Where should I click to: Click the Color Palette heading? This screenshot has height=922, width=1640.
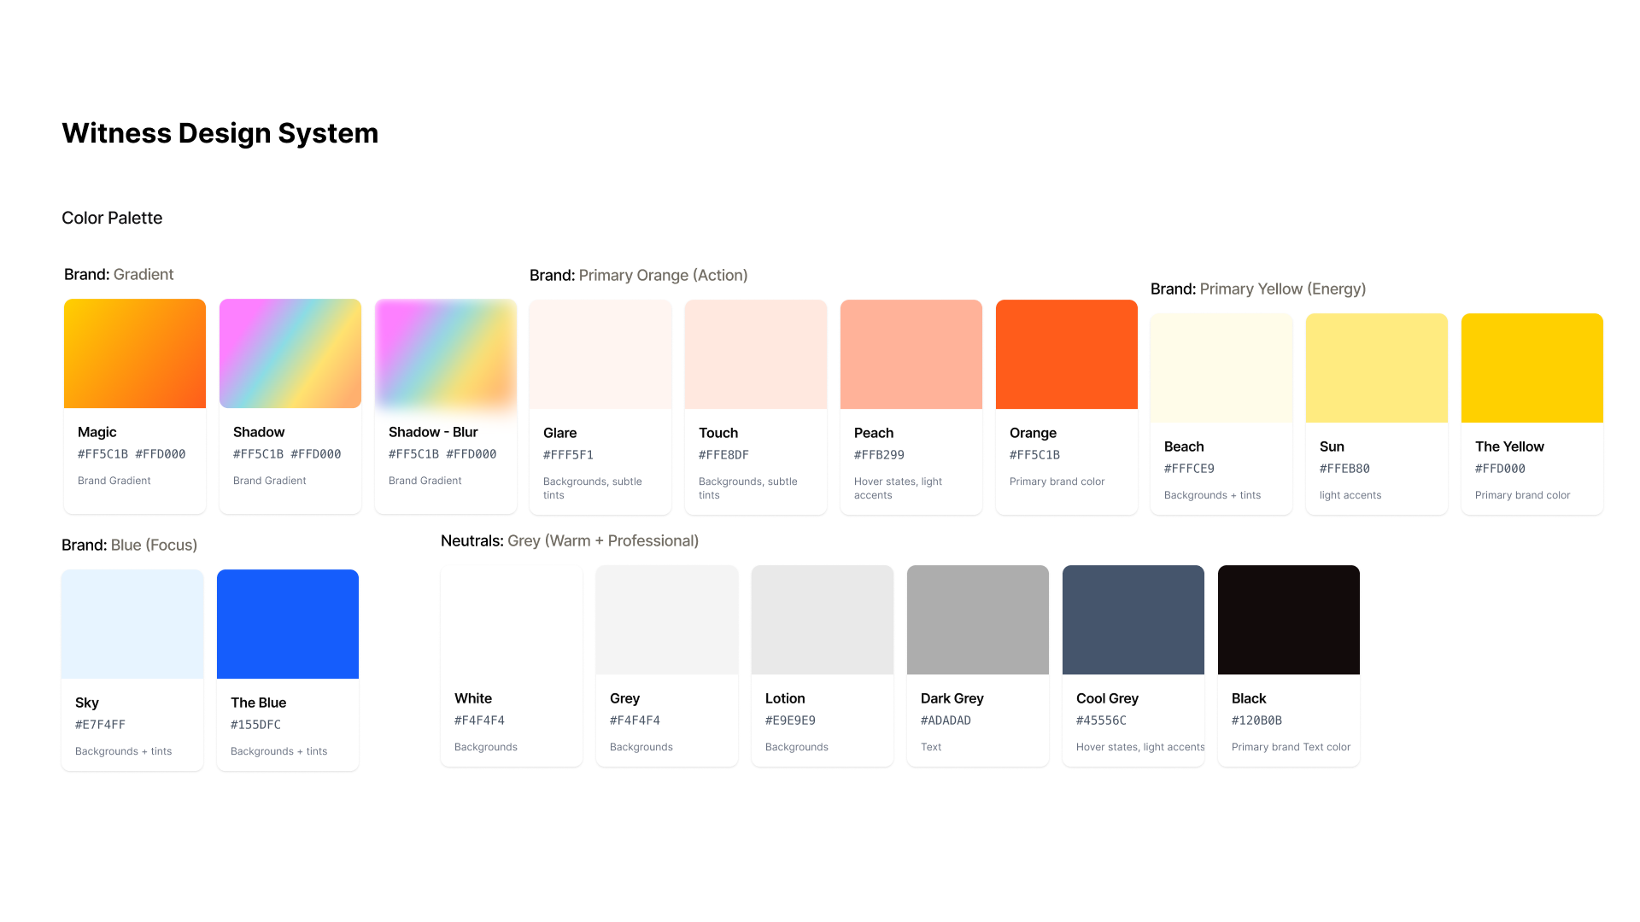pos(112,218)
